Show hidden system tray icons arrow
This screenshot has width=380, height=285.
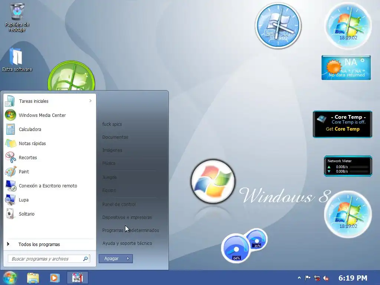299,278
